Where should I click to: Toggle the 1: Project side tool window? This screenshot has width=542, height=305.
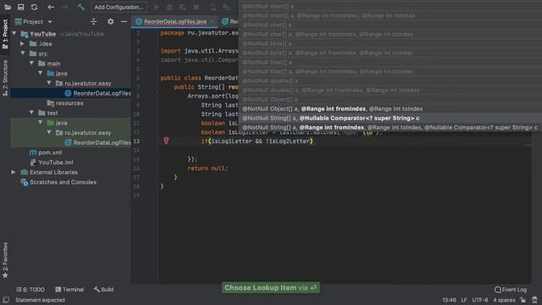(5, 34)
